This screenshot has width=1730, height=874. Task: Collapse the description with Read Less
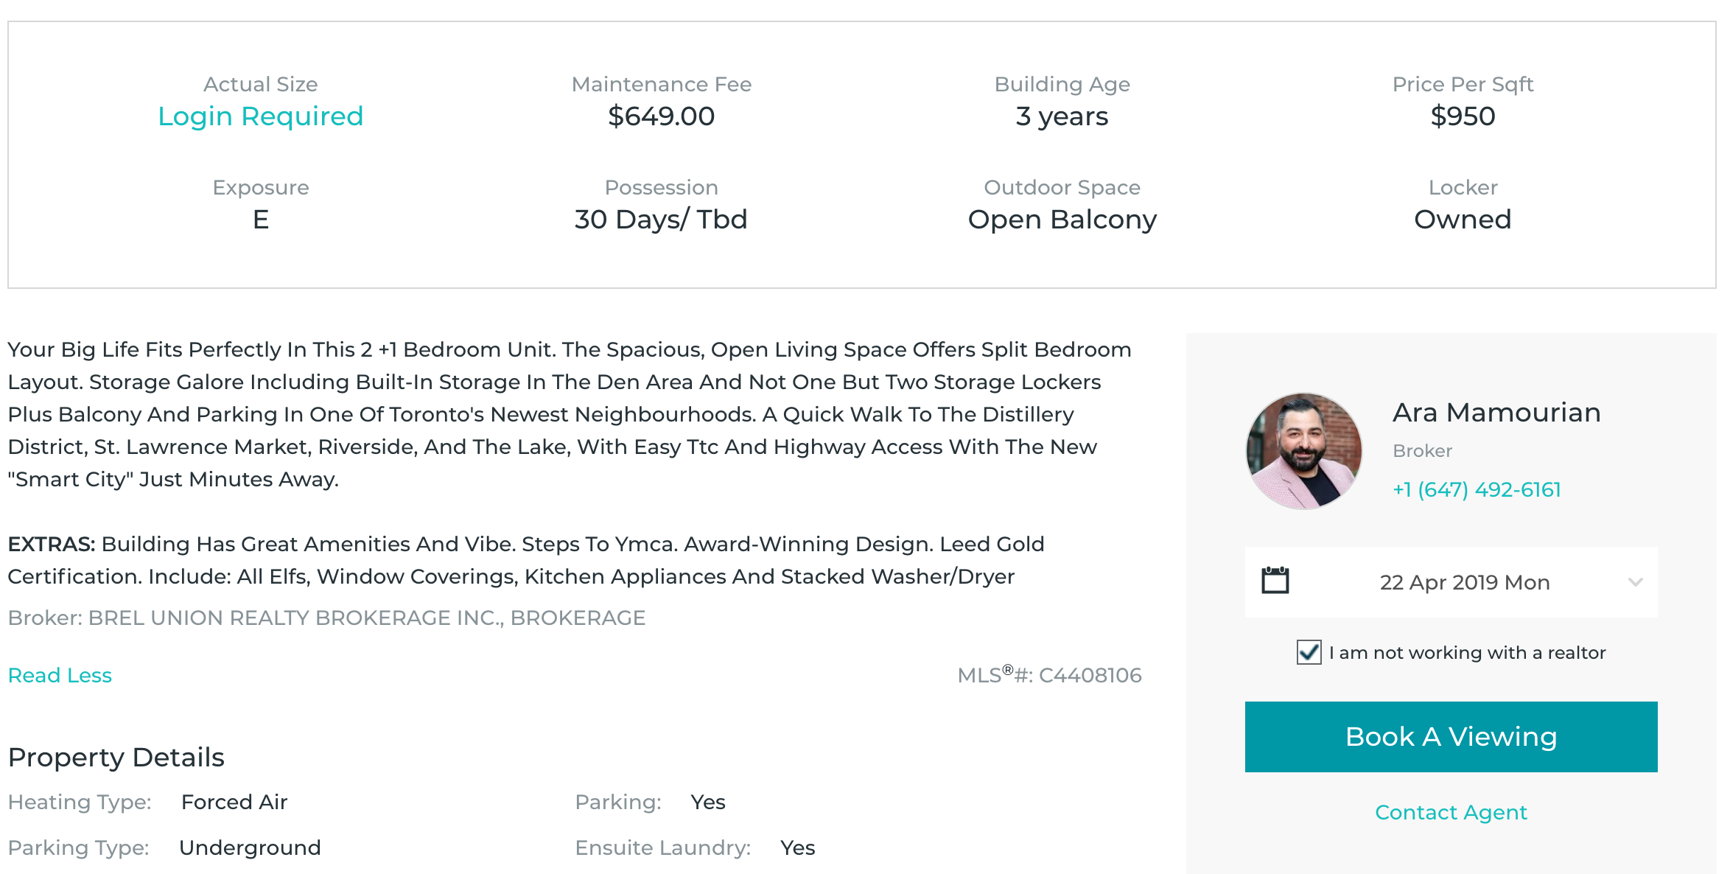[x=60, y=675]
